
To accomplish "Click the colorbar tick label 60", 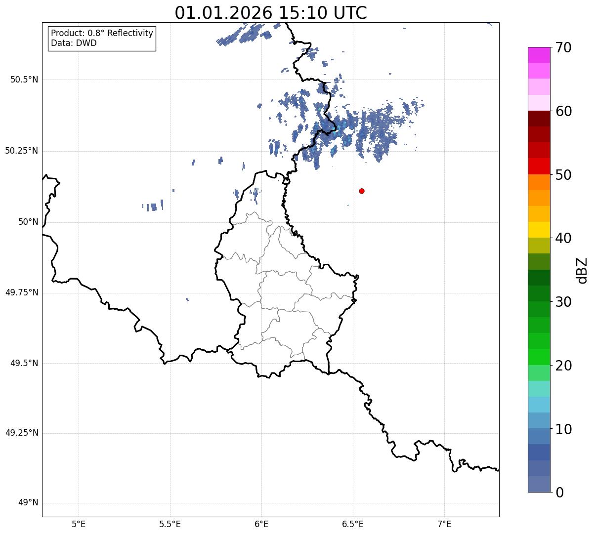I will click(x=563, y=111).
